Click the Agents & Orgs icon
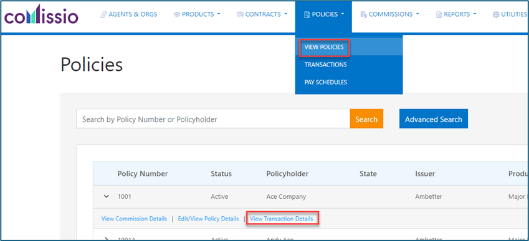The image size is (529, 241). tap(104, 14)
